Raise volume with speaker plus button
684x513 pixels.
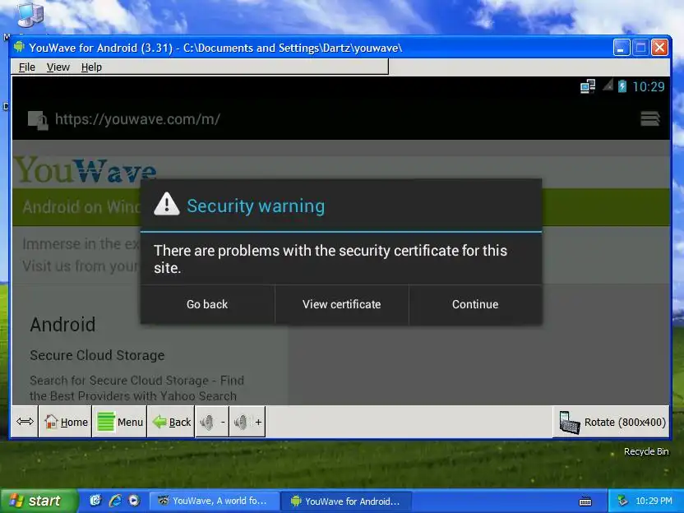247,422
